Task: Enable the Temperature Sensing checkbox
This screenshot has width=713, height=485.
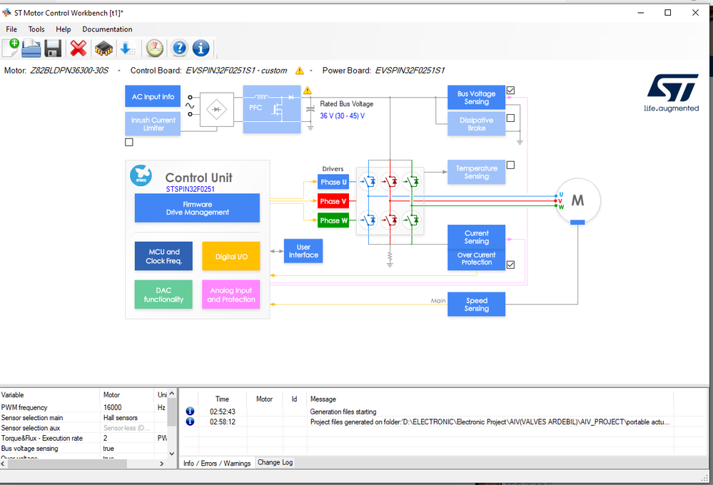Action: [510, 165]
